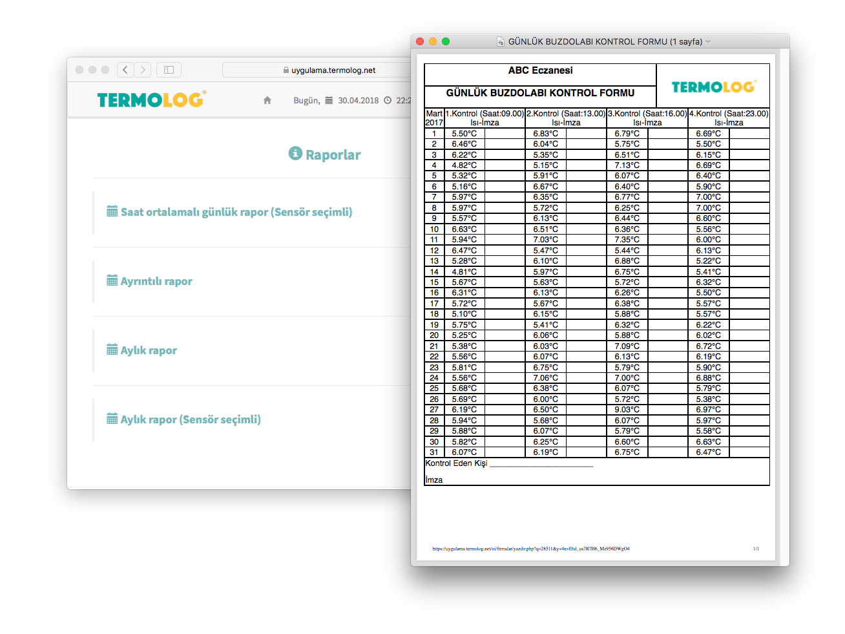Screen dimensions: 845x634
Task: Open the Ayrıntılı rapor report
Action: click(156, 281)
